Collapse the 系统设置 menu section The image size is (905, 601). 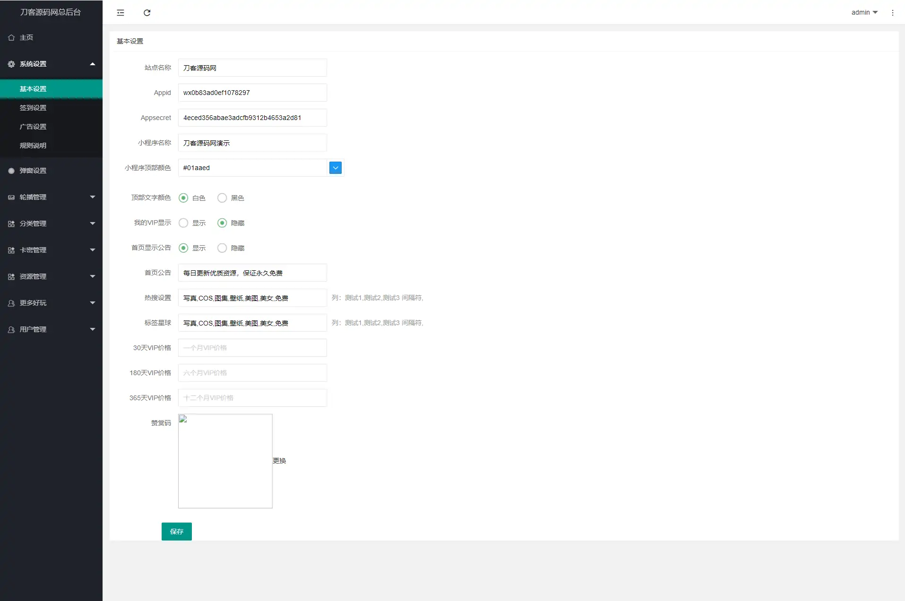[x=93, y=64]
